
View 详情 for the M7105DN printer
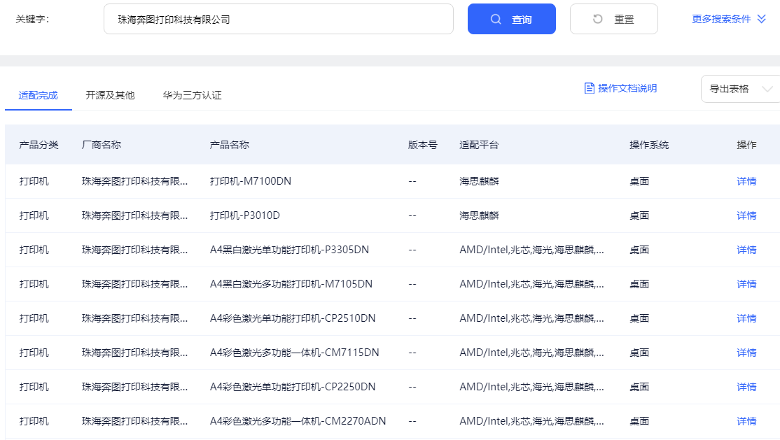pyautogui.click(x=746, y=284)
